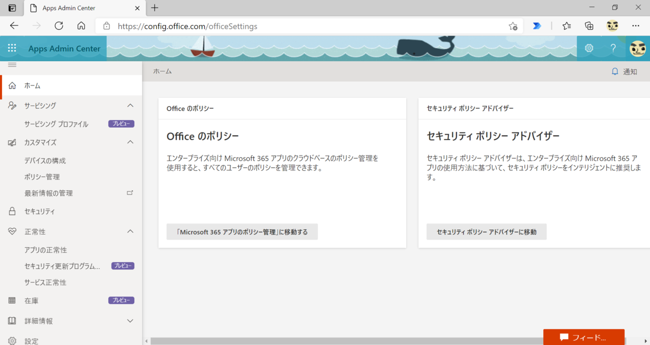This screenshot has height=345, width=650.
Task: Click horizontal scrollbar left arrow
Action: click(x=146, y=341)
